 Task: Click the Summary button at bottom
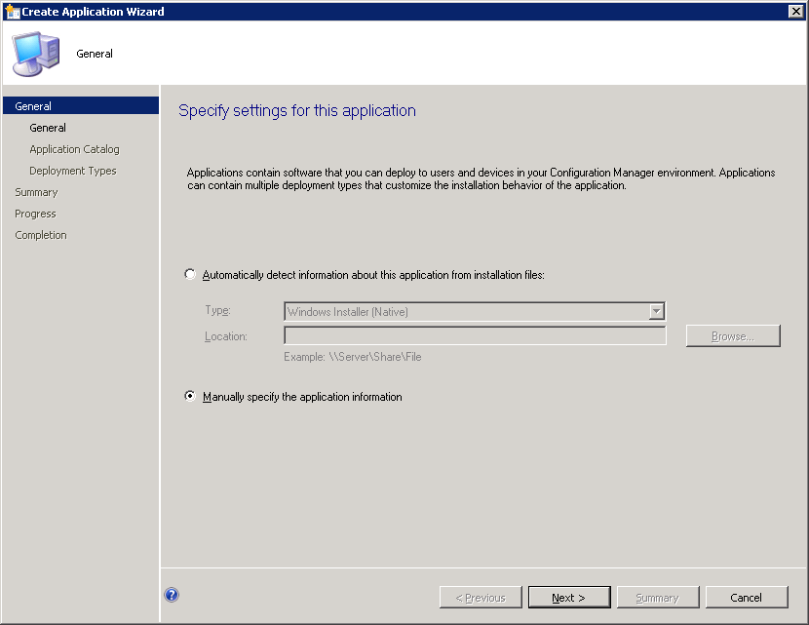click(x=657, y=598)
